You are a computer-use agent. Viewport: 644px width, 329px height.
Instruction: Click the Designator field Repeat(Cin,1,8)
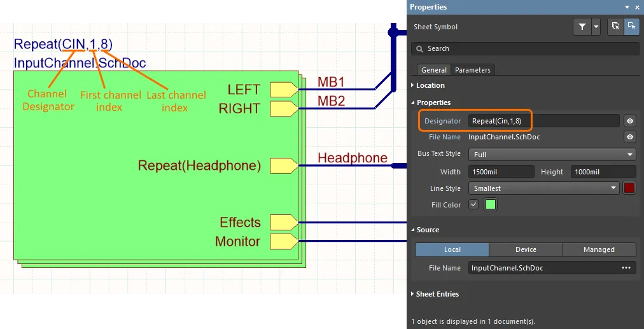544,121
